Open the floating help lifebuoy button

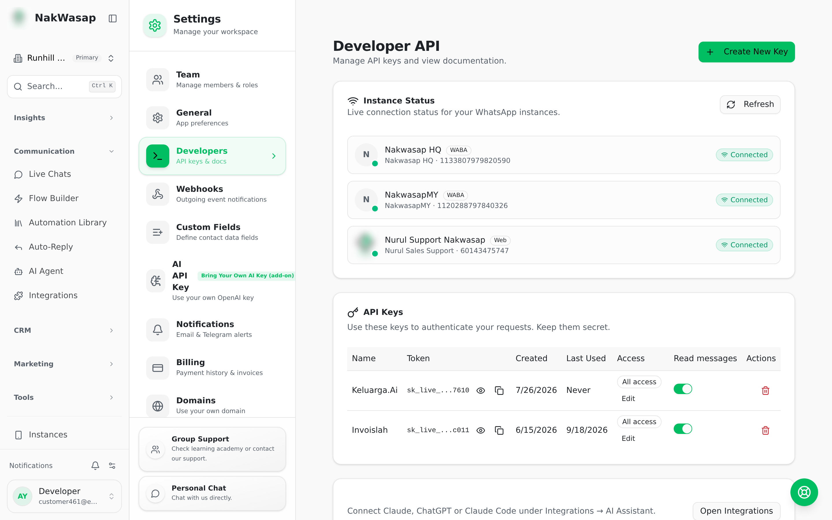coord(804,492)
